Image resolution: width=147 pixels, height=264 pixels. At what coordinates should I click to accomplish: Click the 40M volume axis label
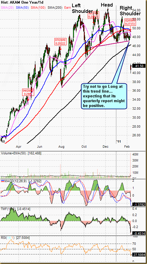pyautogui.click(x=135, y=154)
